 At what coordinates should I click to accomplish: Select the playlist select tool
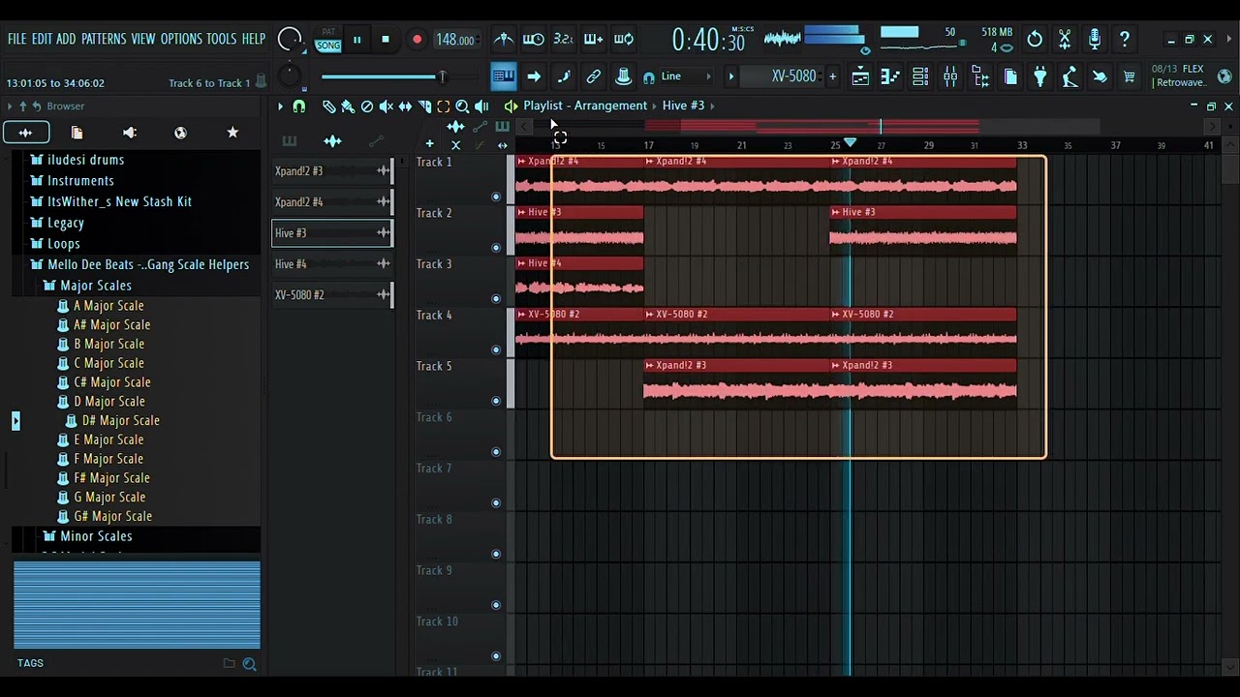coord(443,106)
